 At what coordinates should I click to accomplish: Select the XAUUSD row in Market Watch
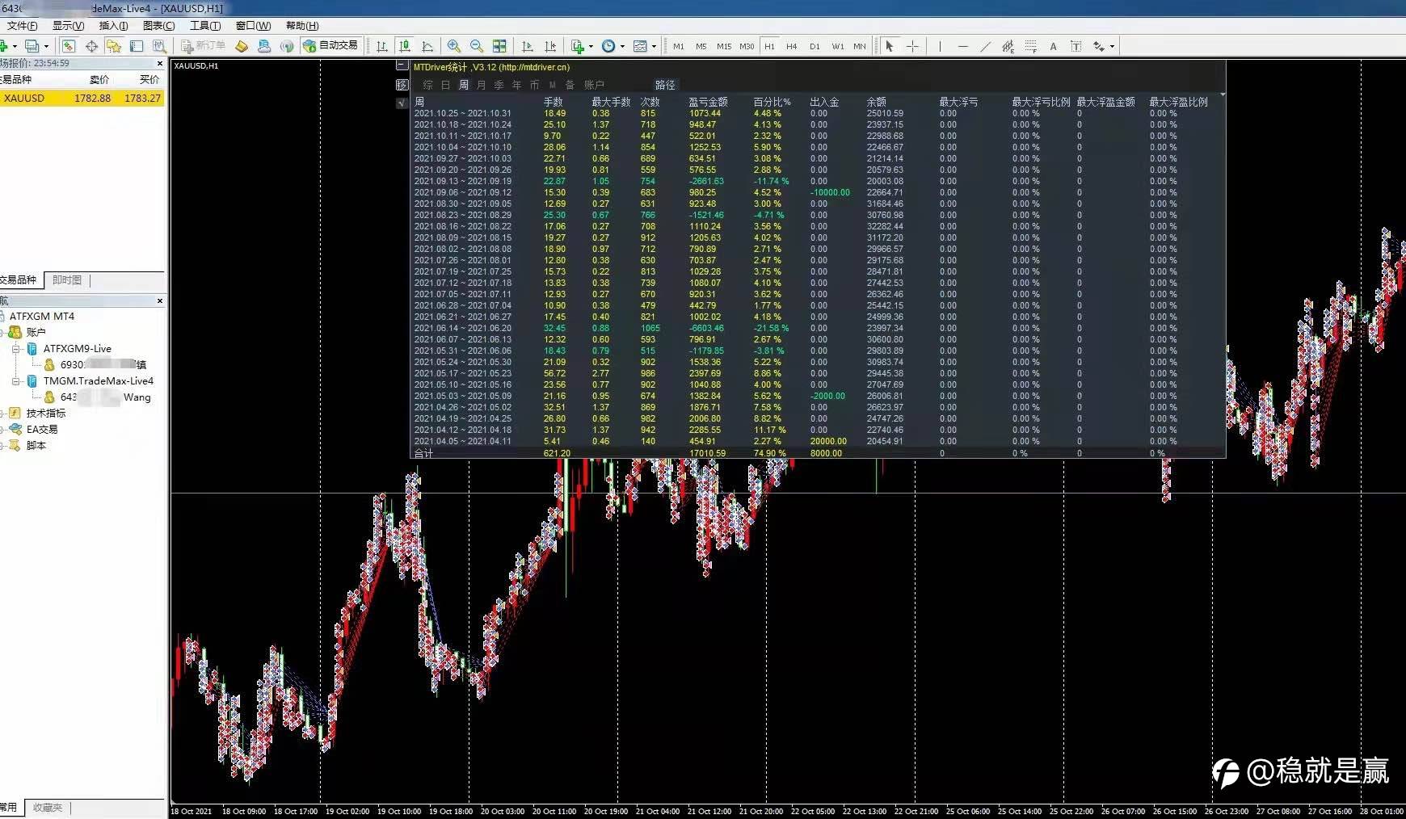tap(82, 99)
